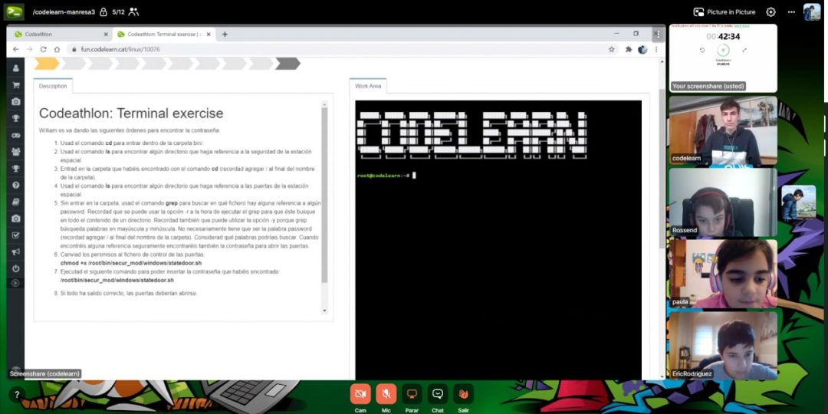This screenshot has width=828, height=414.
Task: Click the browser back arrow
Action: pyautogui.click(x=16, y=49)
